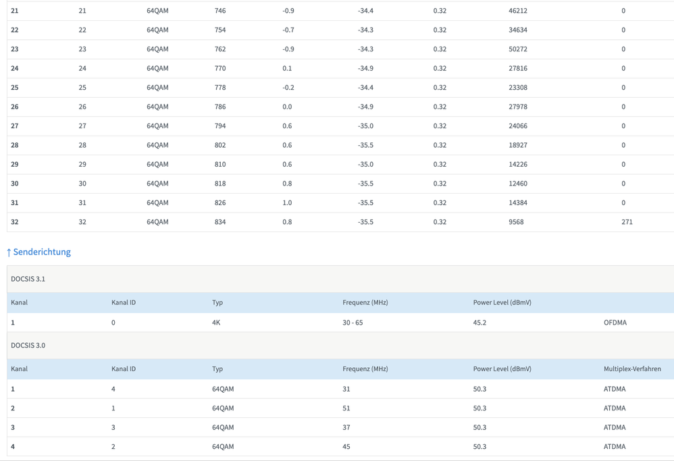Select the 45.2 power level value
Screen dimensions: 674x461
(479, 323)
